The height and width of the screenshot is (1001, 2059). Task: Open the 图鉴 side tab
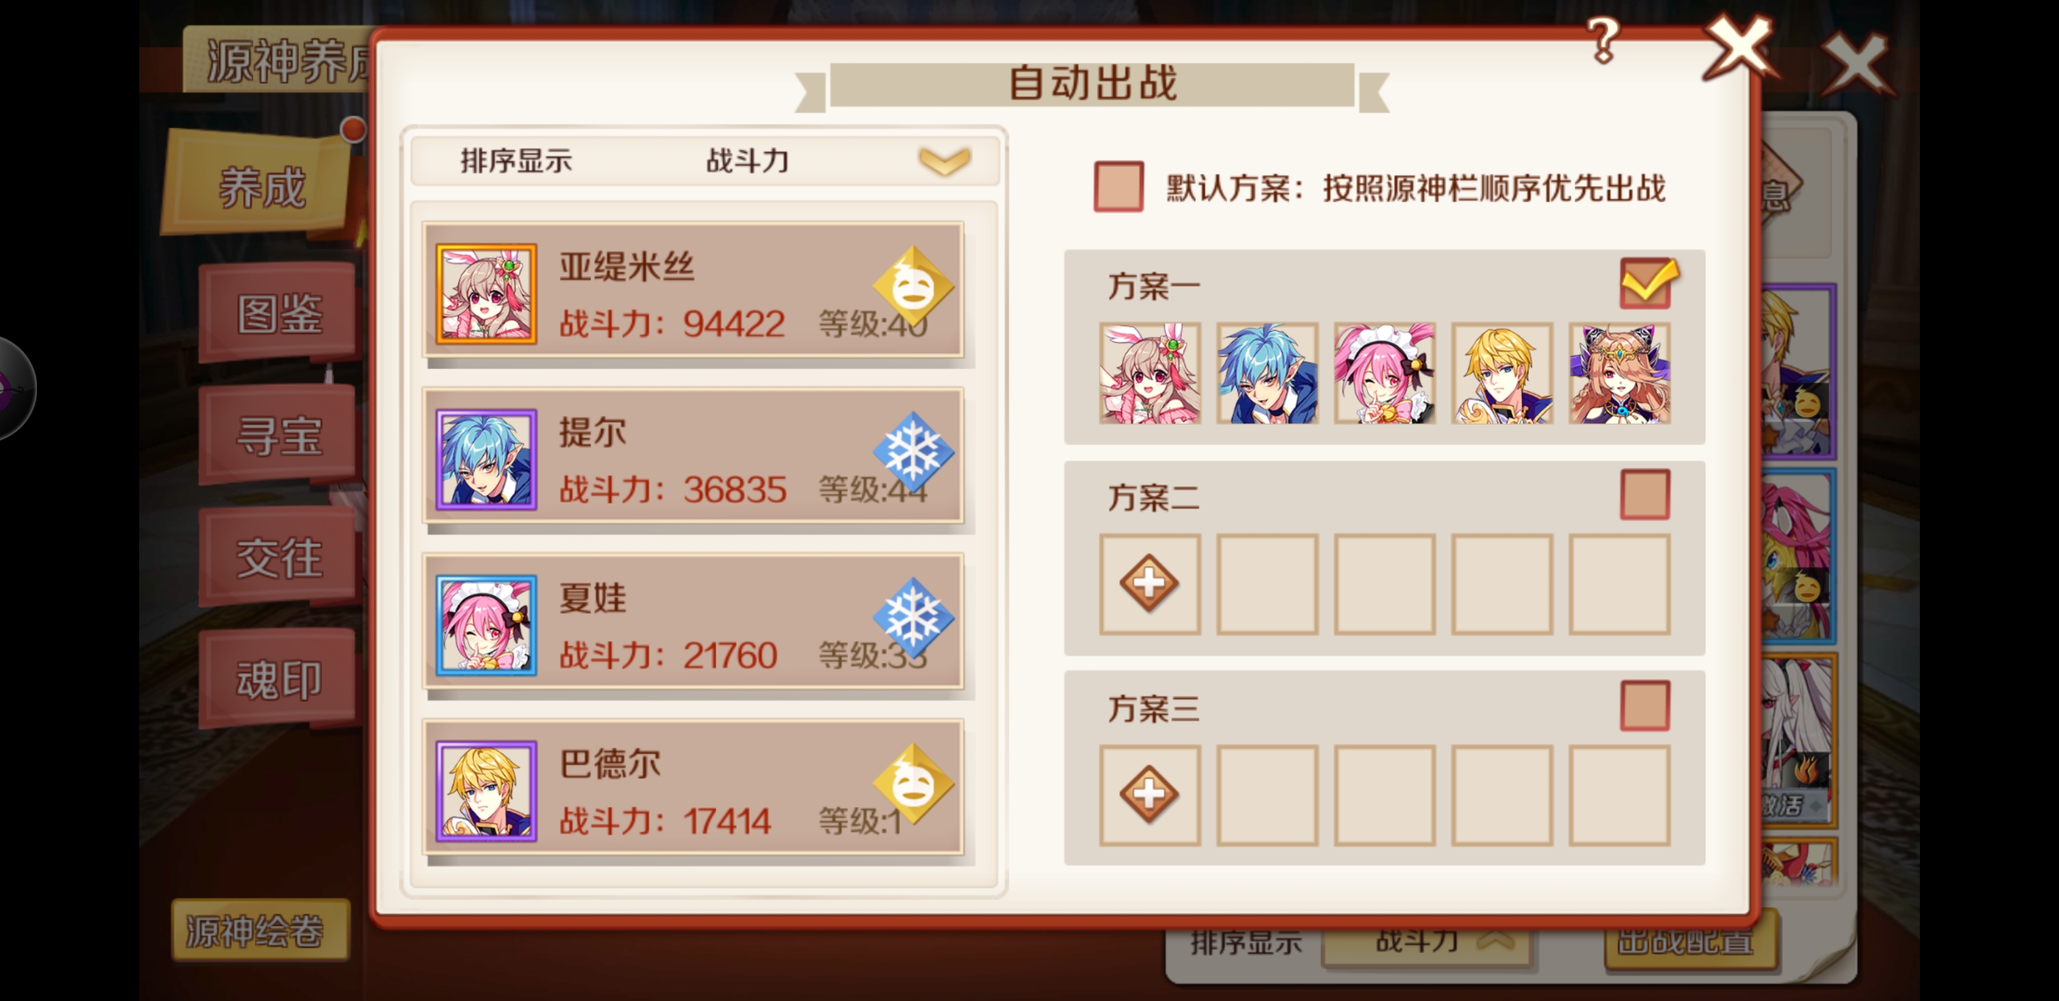point(278,314)
